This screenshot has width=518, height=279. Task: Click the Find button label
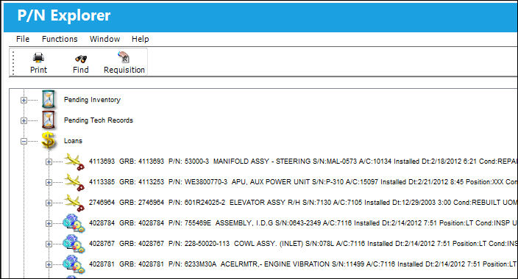(81, 70)
